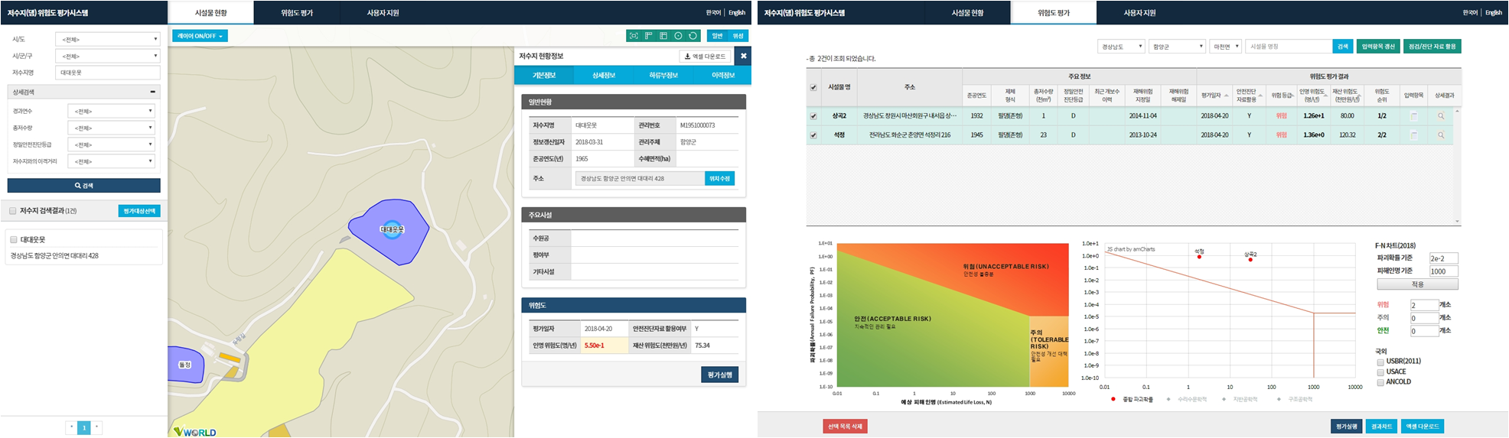
Task: Open the 정밀안전진단등급 dropdown
Action: (112, 144)
